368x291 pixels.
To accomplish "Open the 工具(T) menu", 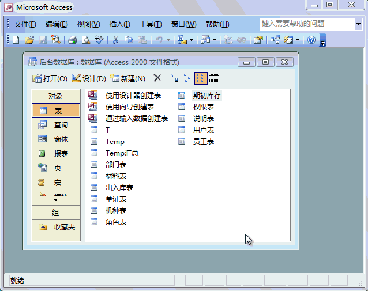I will coord(151,24).
